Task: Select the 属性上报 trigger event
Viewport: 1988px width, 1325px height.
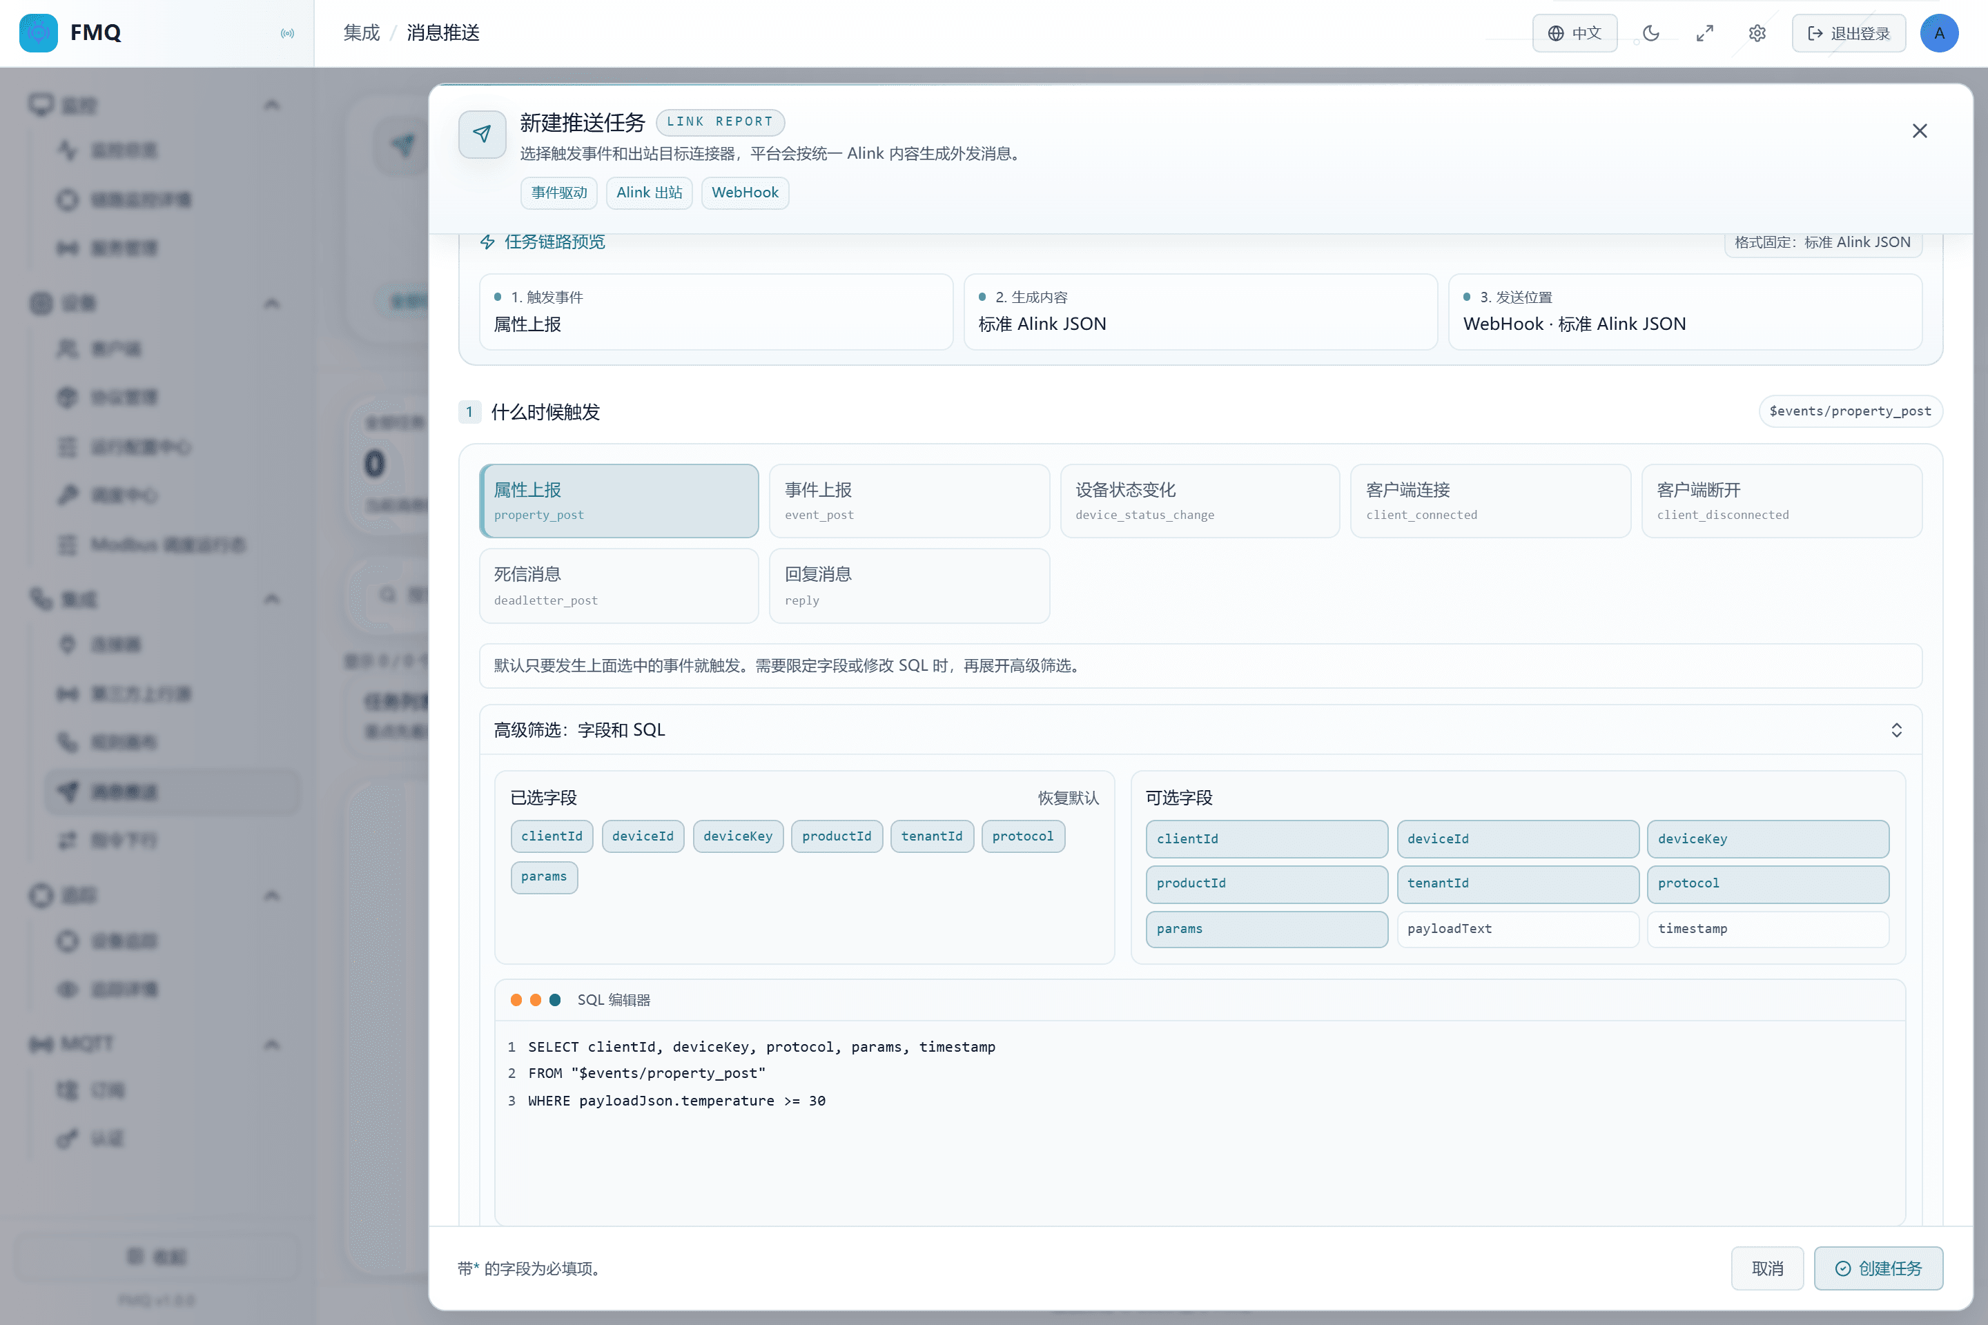Action: (618, 500)
